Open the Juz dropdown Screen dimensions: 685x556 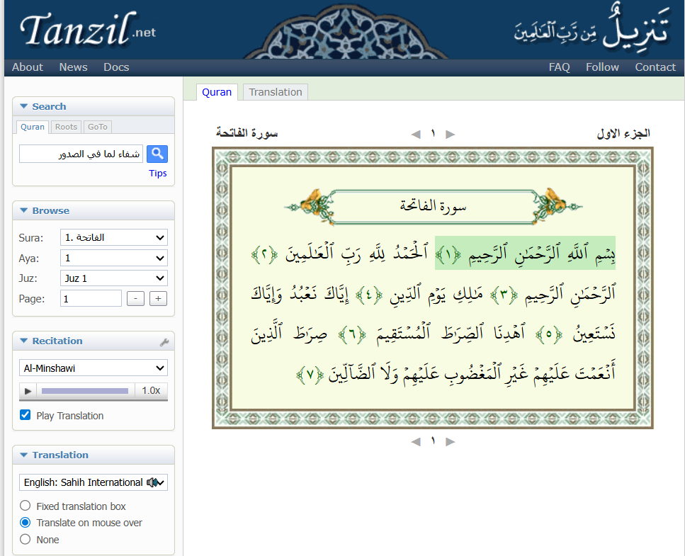(114, 278)
